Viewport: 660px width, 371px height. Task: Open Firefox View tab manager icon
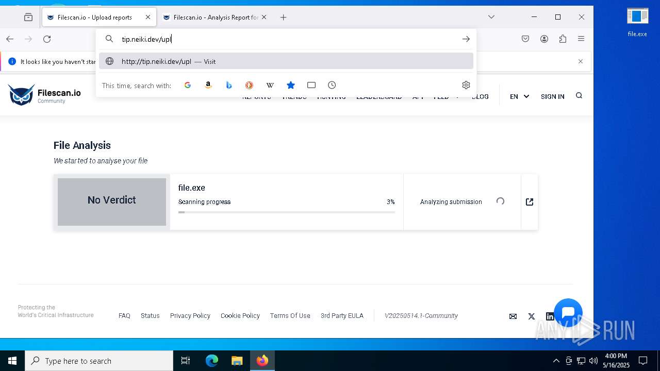[28, 17]
